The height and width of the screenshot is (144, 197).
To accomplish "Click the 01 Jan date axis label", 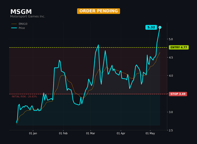I will click(33, 133).
